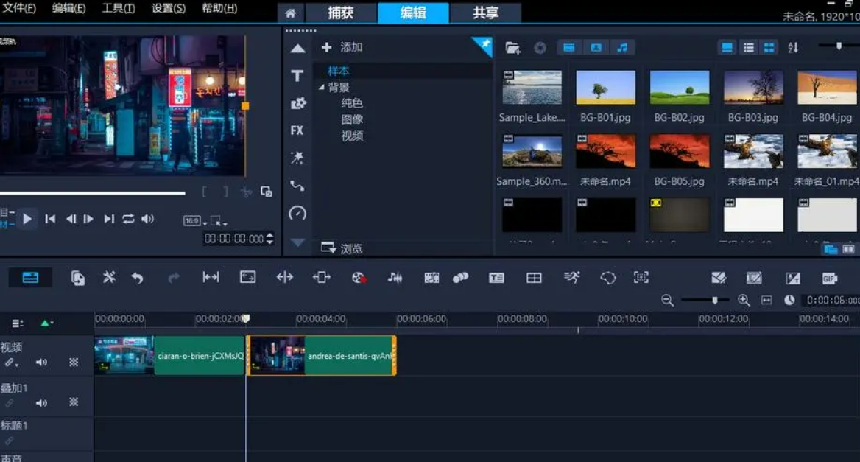Click the wrench and screwdriver tools icon

pos(108,278)
